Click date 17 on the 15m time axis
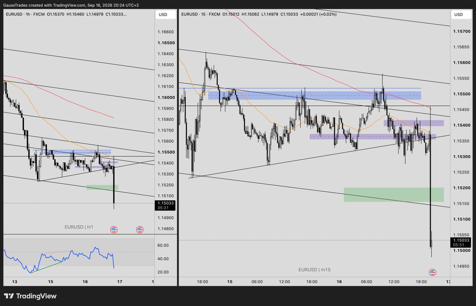Viewport: 476px width, 306px height. 448,282
